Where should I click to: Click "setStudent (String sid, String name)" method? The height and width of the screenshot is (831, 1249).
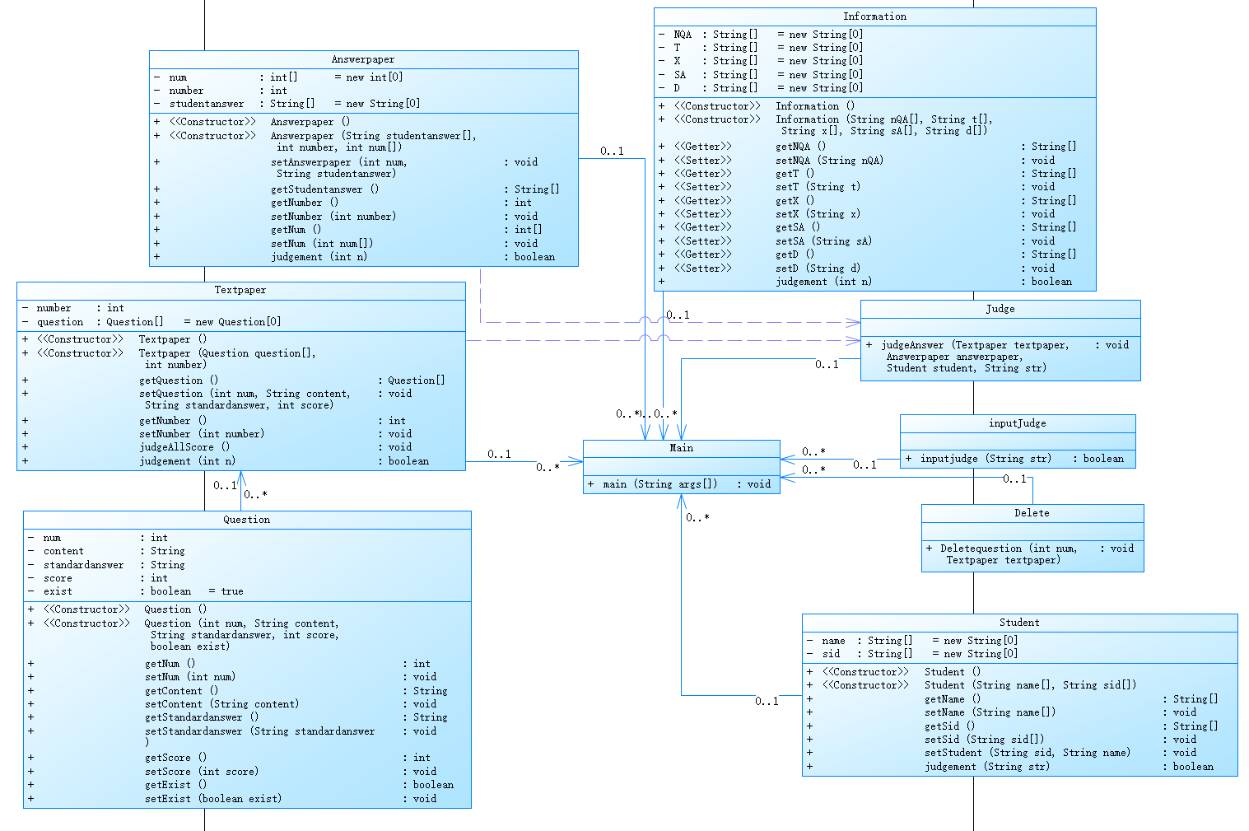pos(1028,753)
